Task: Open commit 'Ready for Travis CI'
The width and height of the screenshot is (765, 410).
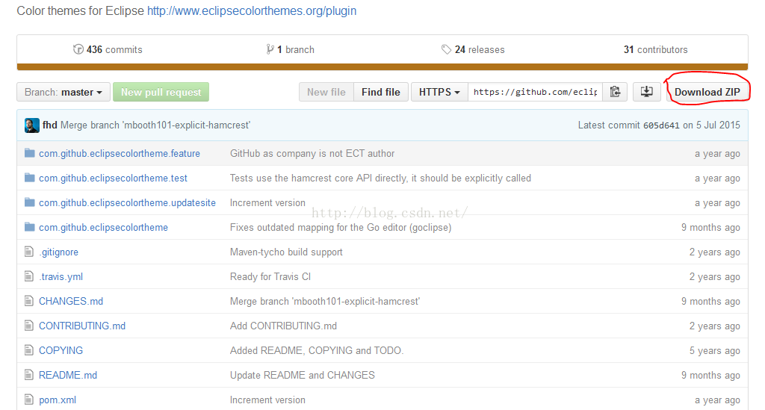Action: click(x=270, y=277)
